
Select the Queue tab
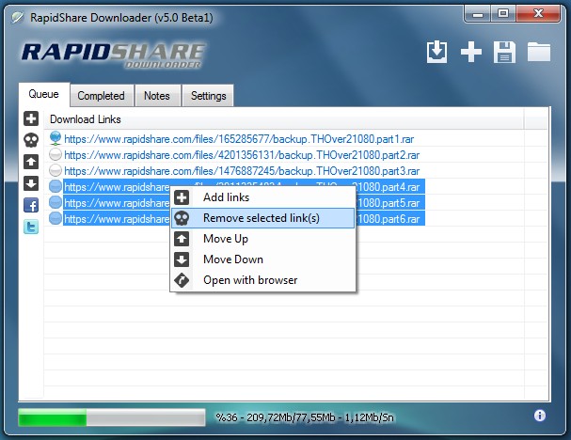click(x=43, y=94)
